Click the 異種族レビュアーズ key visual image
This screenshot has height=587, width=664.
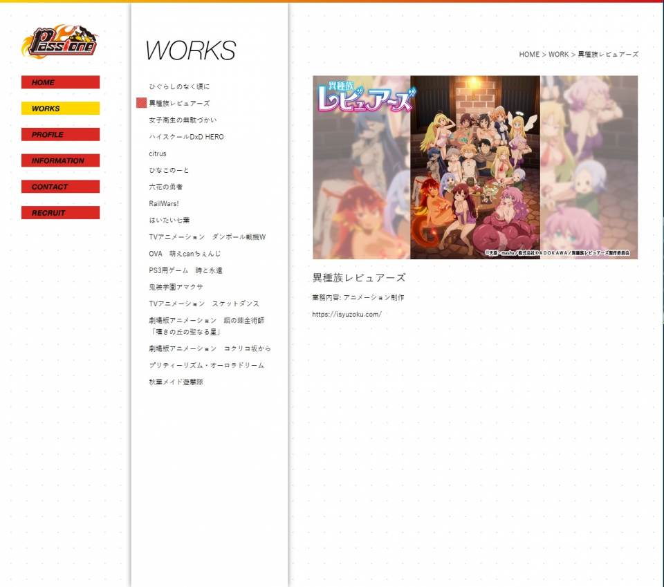(x=475, y=167)
